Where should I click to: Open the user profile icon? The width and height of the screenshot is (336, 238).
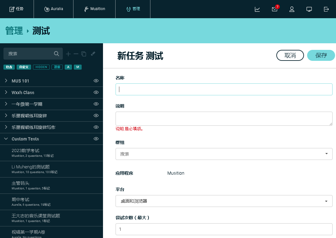tap(292, 9)
